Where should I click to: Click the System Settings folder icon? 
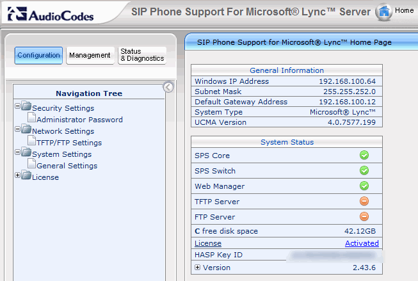(x=26, y=152)
